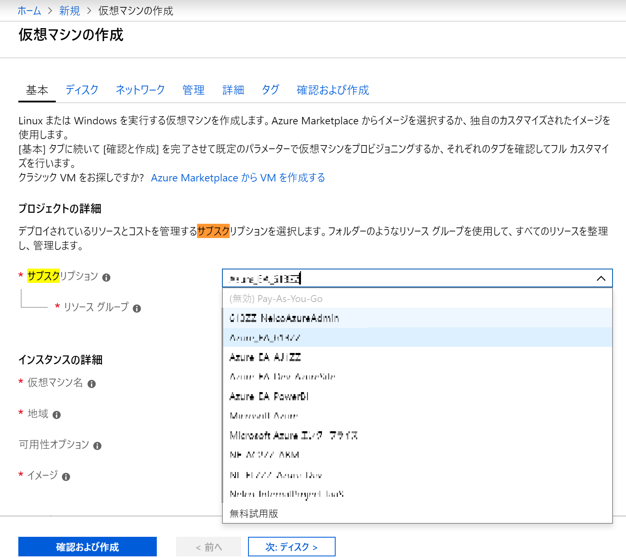
Task: Choose Azure EA PowerBI subscription option
Action: point(269,396)
